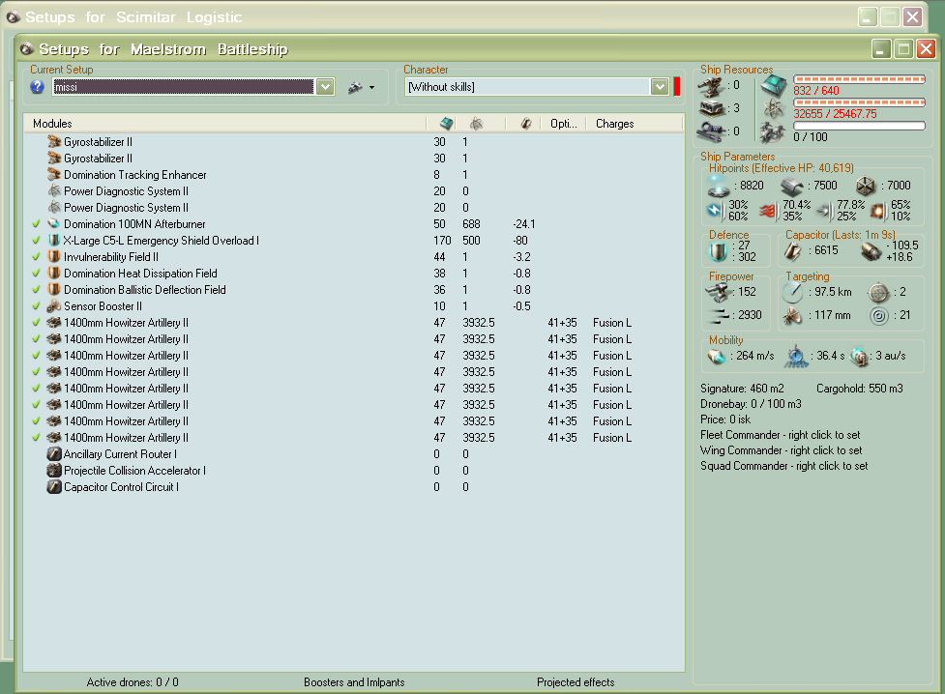Click the turret firepower icon beside 152
The image size is (945, 694).
[719, 292]
